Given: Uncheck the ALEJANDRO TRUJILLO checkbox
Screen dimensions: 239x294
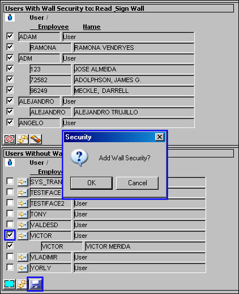Looking at the screenshot, I should 10,112.
